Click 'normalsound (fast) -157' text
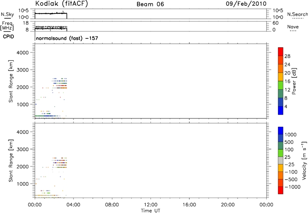Viewport: 308px width, 213px height. click(x=67, y=38)
